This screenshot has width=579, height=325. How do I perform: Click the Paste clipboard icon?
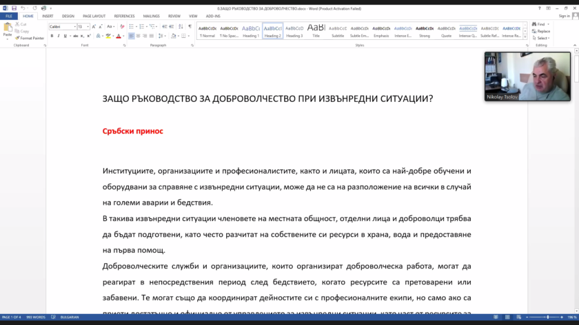(x=8, y=30)
